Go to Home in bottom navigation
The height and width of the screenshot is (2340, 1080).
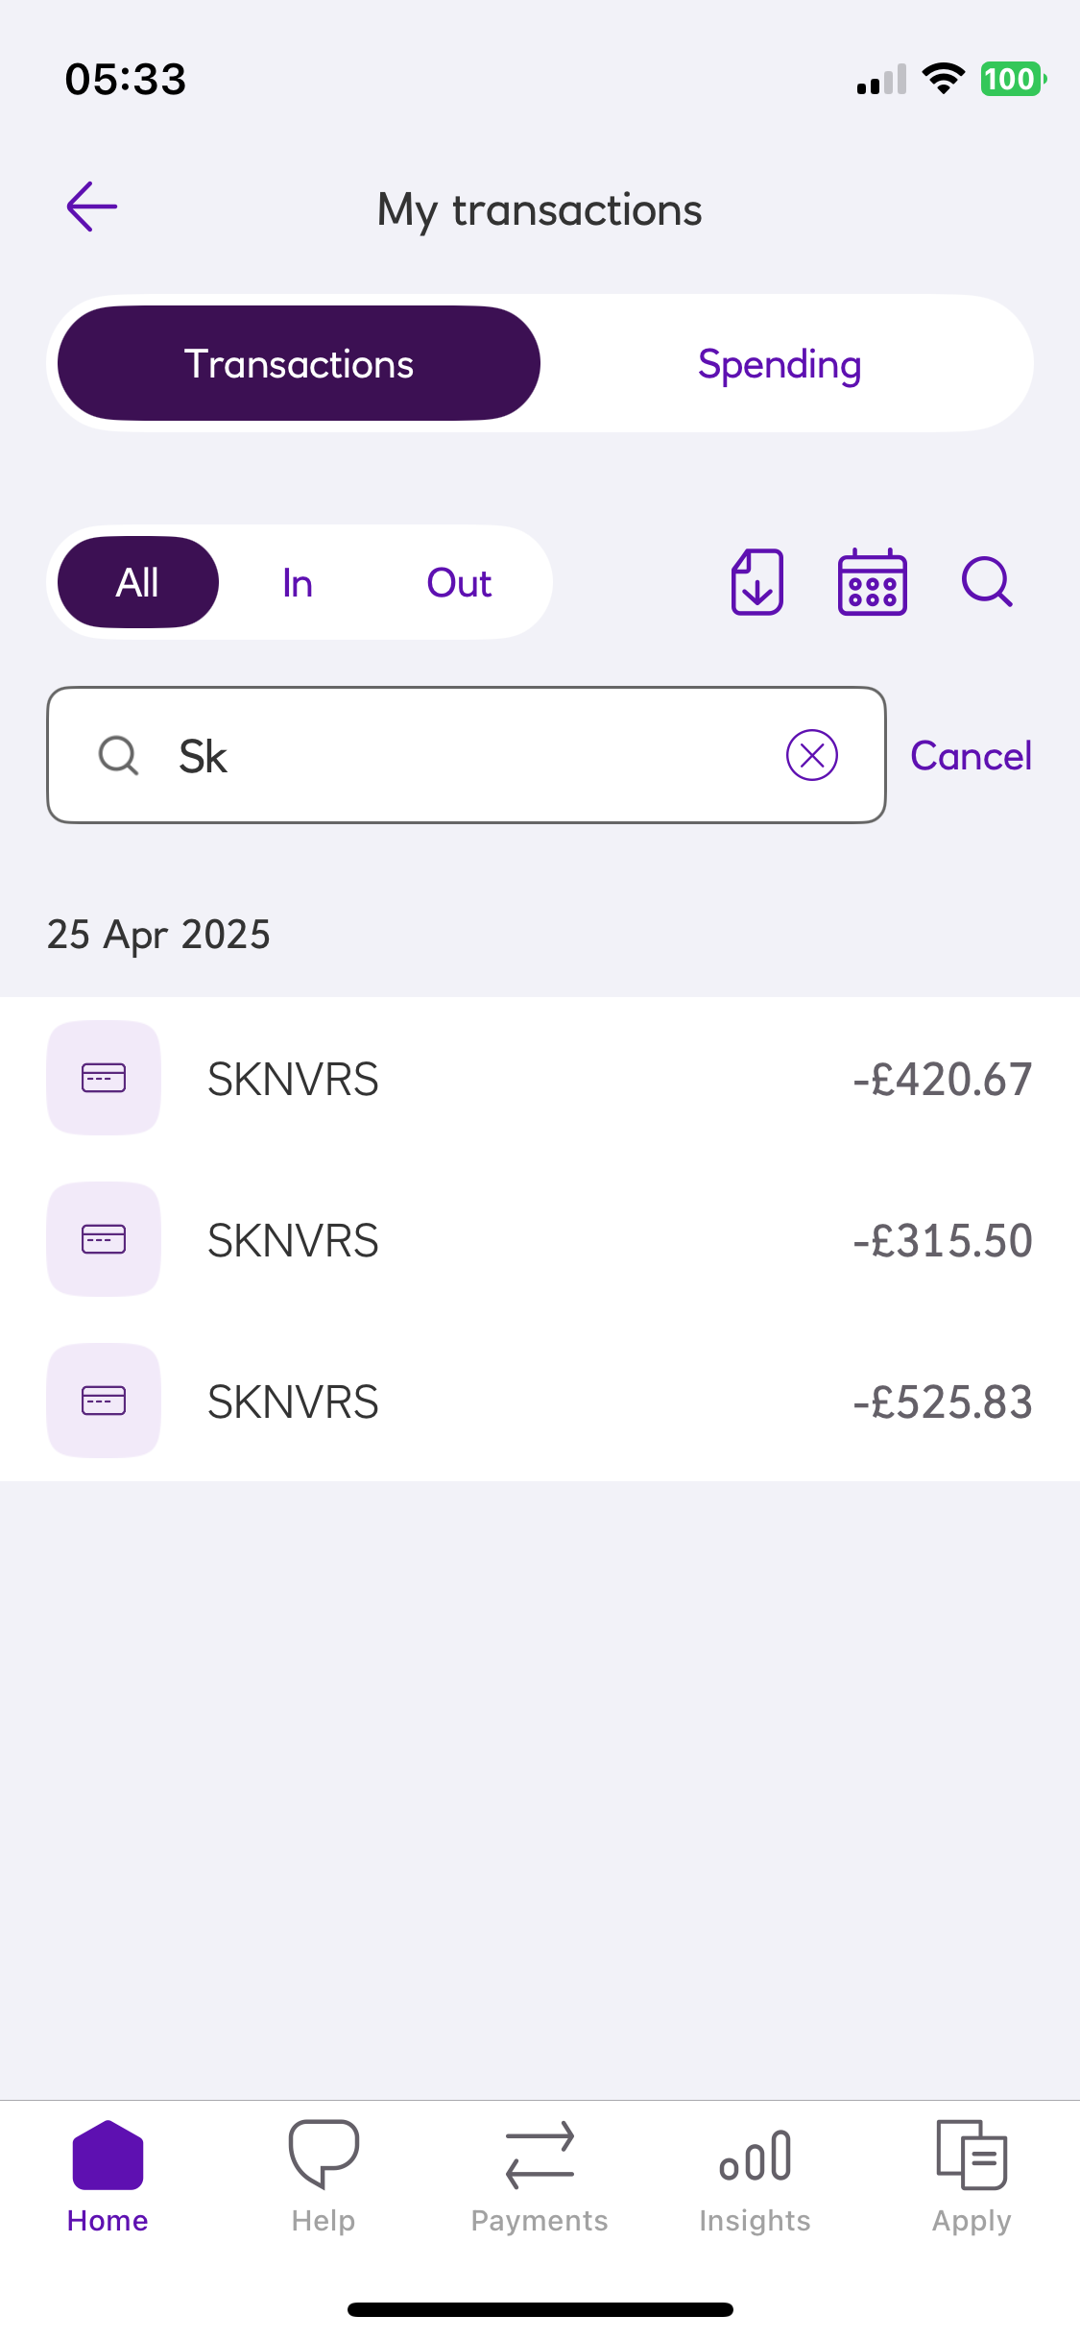(x=108, y=2177)
